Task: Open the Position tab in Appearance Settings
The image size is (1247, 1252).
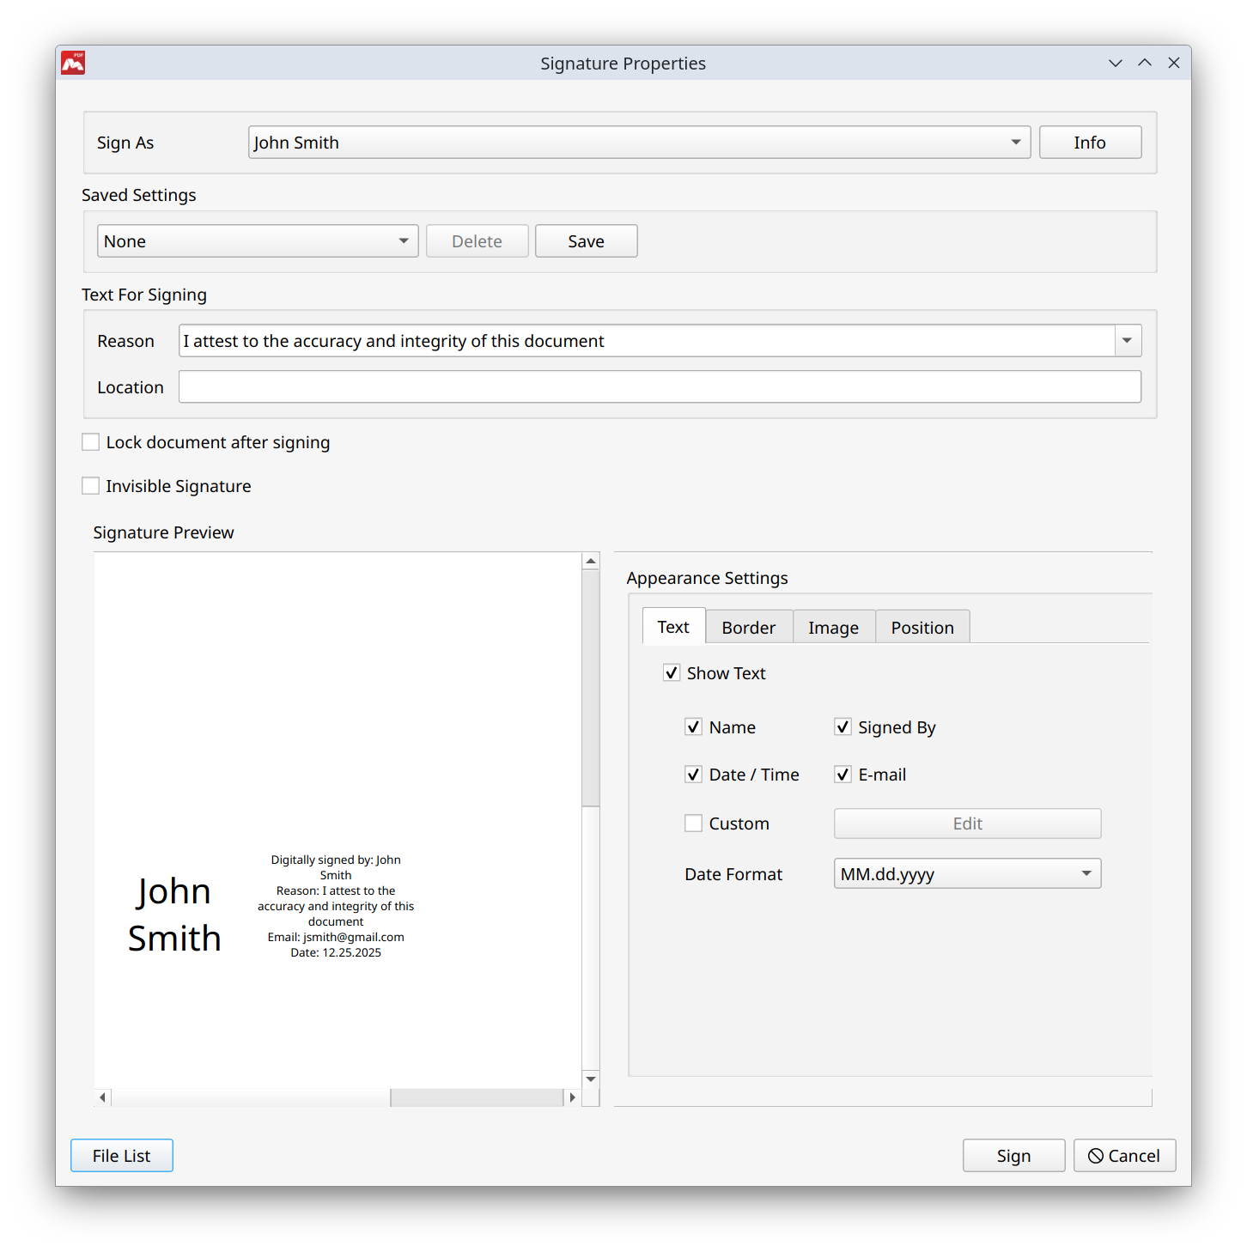Action: (922, 626)
